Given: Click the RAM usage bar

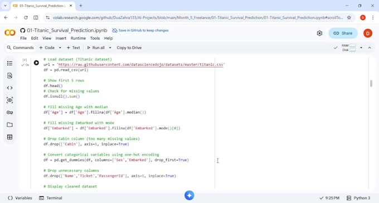Looking at the screenshot, I should [353, 46].
